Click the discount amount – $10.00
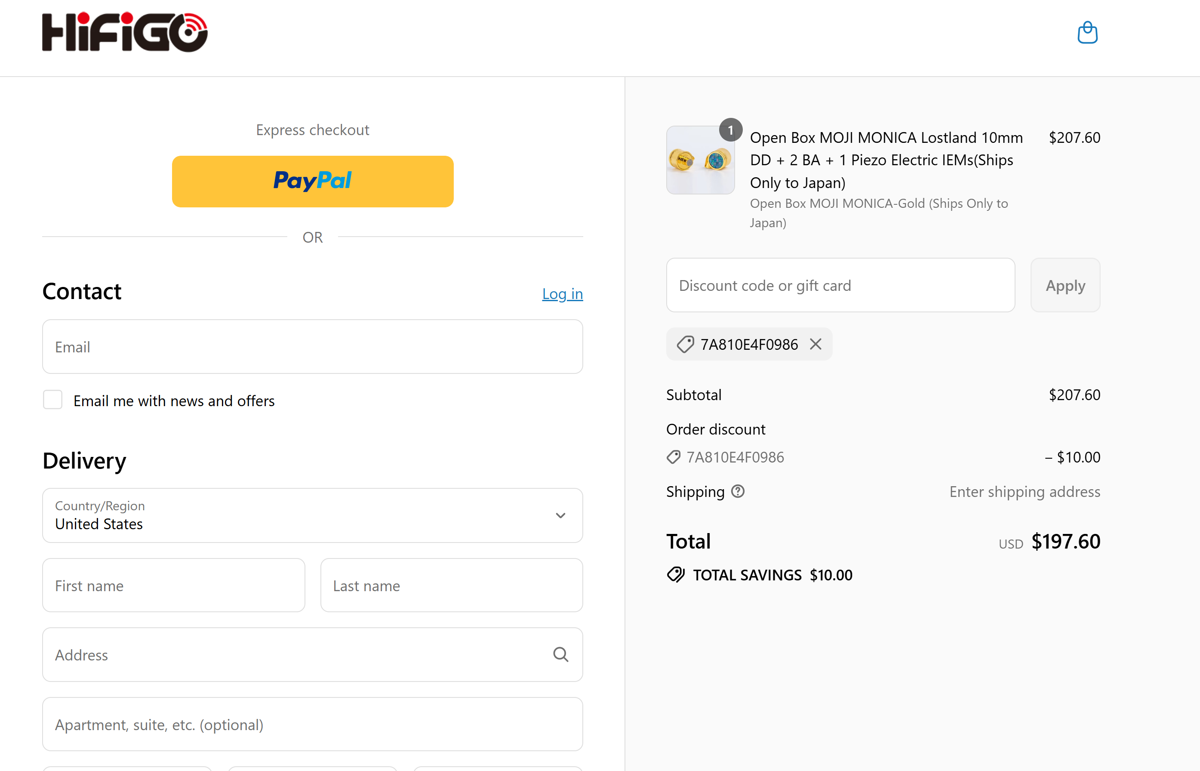The width and height of the screenshot is (1200, 771). (1072, 457)
